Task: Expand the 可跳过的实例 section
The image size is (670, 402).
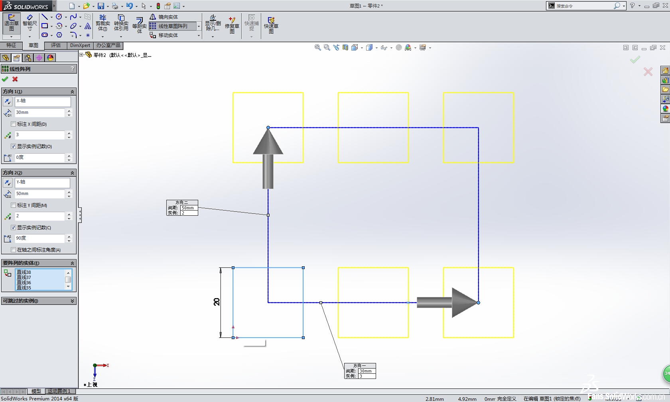Action: [72, 301]
